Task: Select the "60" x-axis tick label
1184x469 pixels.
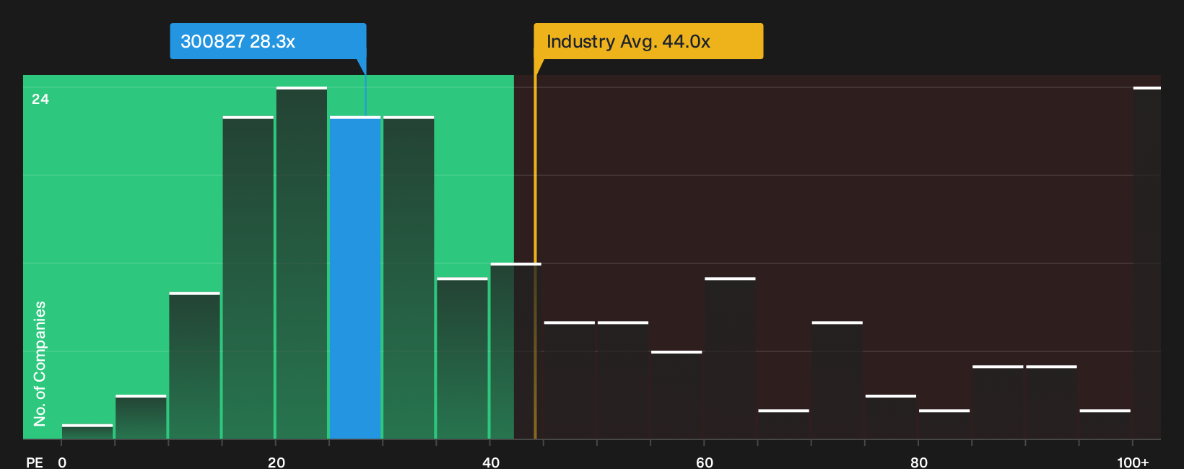Action: pyautogui.click(x=705, y=462)
